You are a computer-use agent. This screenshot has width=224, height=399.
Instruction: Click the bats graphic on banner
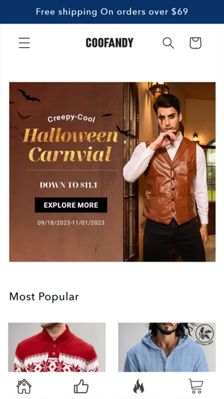[x=29, y=96]
